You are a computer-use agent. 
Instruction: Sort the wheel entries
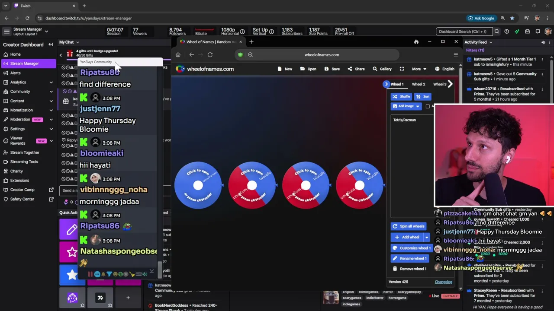pos(423,97)
